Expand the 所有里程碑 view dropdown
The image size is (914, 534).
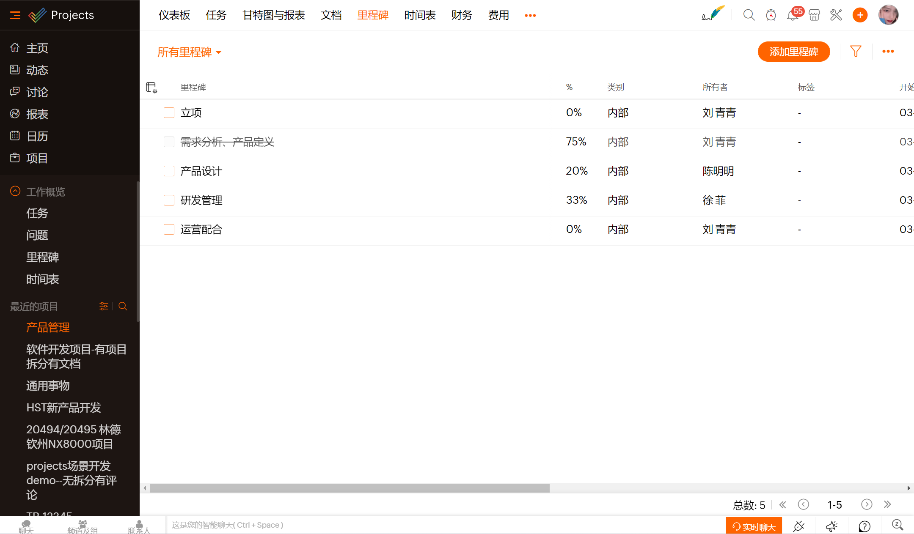[x=189, y=52]
